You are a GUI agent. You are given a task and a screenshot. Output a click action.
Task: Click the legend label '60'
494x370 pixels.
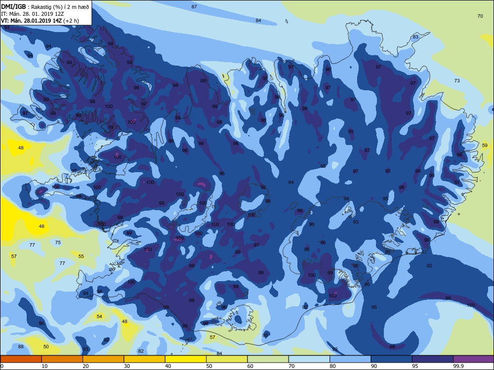click(x=250, y=366)
